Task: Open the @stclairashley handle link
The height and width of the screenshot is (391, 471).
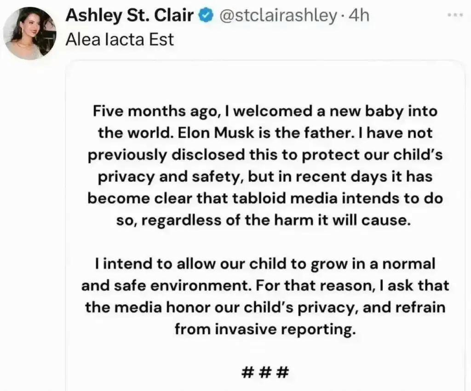Action: pyautogui.click(x=277, y=16)
